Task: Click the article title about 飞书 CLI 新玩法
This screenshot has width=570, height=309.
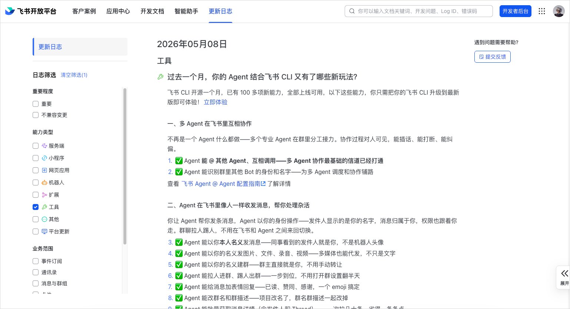Action: [262, 77]
